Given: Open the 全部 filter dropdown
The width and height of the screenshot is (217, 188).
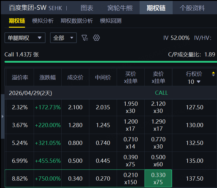Looking at the screenshot, I should 63,38.
